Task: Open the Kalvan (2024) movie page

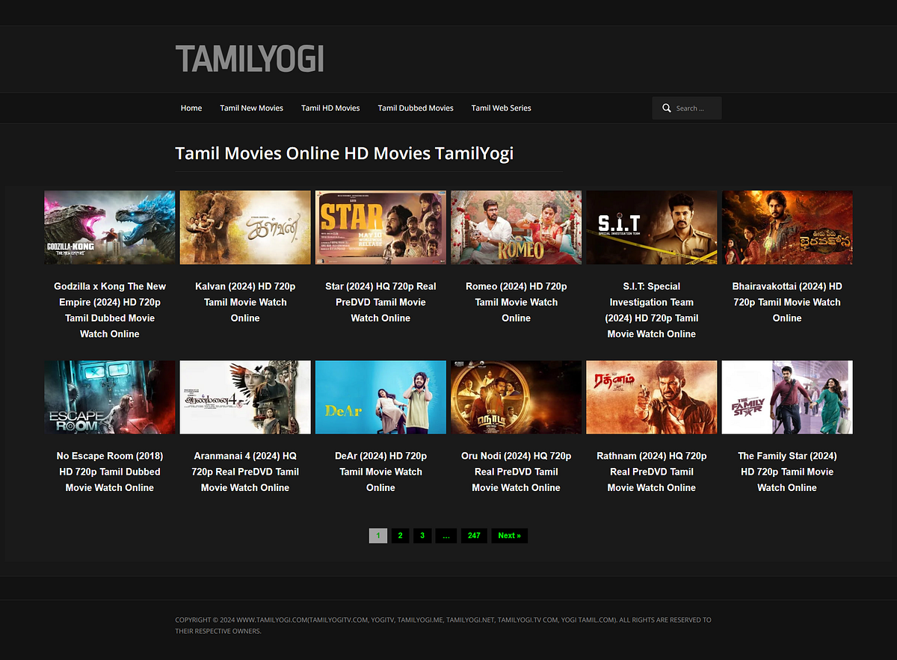Action: 245,302
